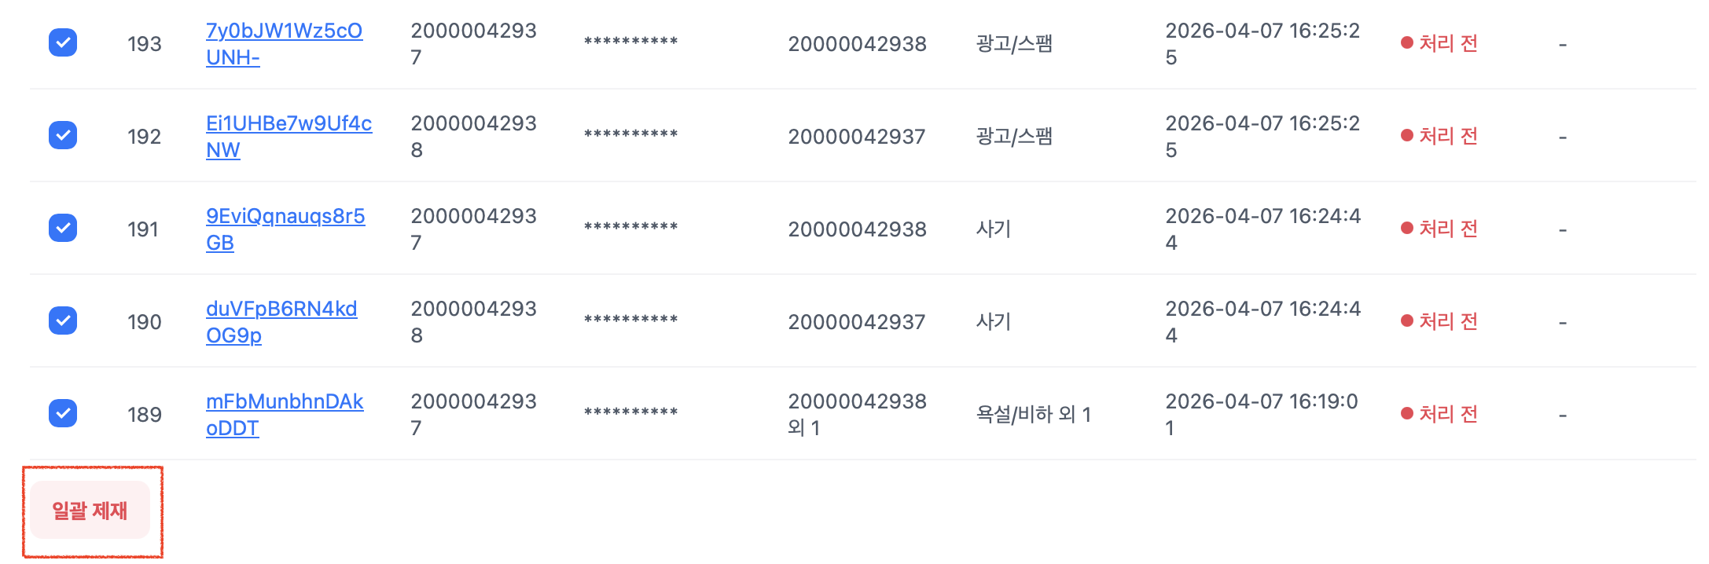This screenshot has width=1709, height=564.
Task: Click the 20000042938 외 1 cell
Action: pyautogui.click(x=857, y=414)
